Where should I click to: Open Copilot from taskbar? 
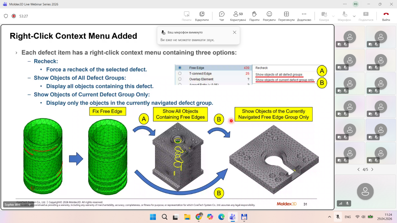pyautogui.click(x=210, y=217)
